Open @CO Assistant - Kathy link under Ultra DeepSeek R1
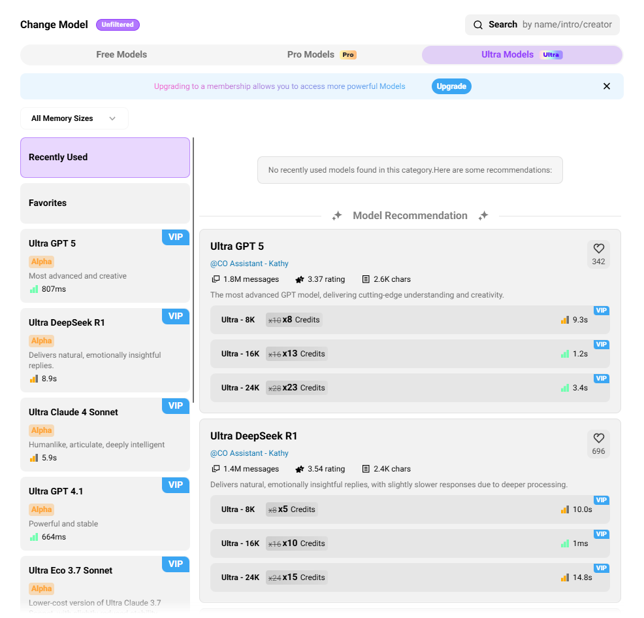The image size is (644, 618). [x=250, y=453]
